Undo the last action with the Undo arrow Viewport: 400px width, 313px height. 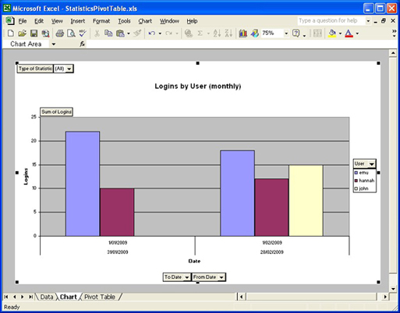(152, 33)
